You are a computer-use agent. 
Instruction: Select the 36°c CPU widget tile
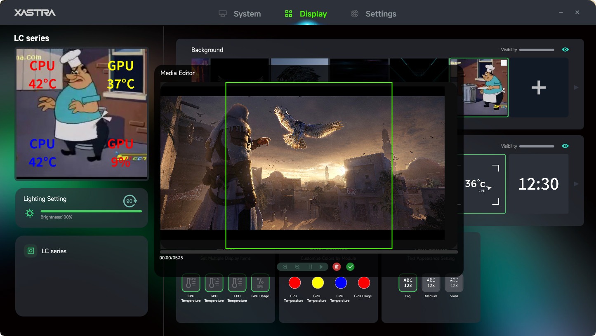[x=482, y=184]
